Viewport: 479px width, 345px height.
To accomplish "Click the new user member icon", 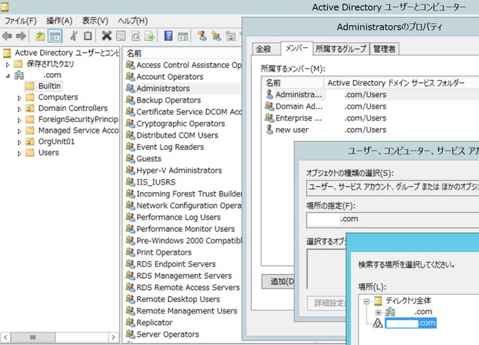I will [269, 130].
